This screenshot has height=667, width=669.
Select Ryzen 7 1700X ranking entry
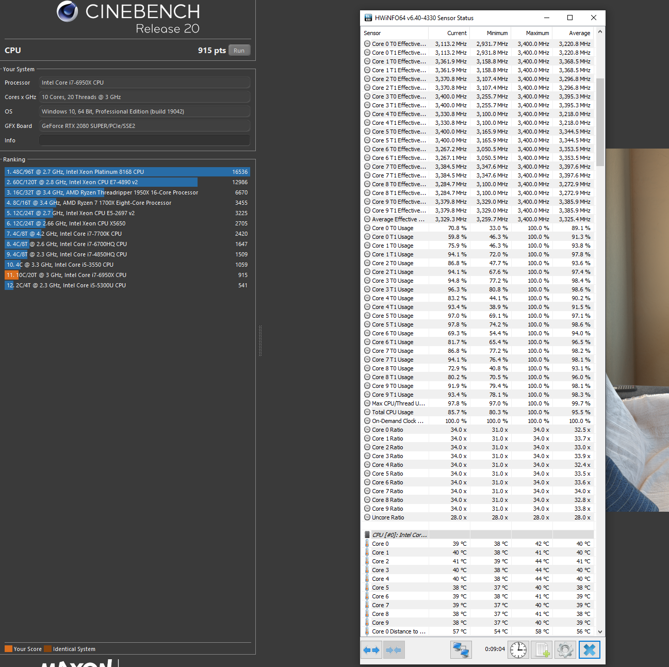(x=127, y=203)
